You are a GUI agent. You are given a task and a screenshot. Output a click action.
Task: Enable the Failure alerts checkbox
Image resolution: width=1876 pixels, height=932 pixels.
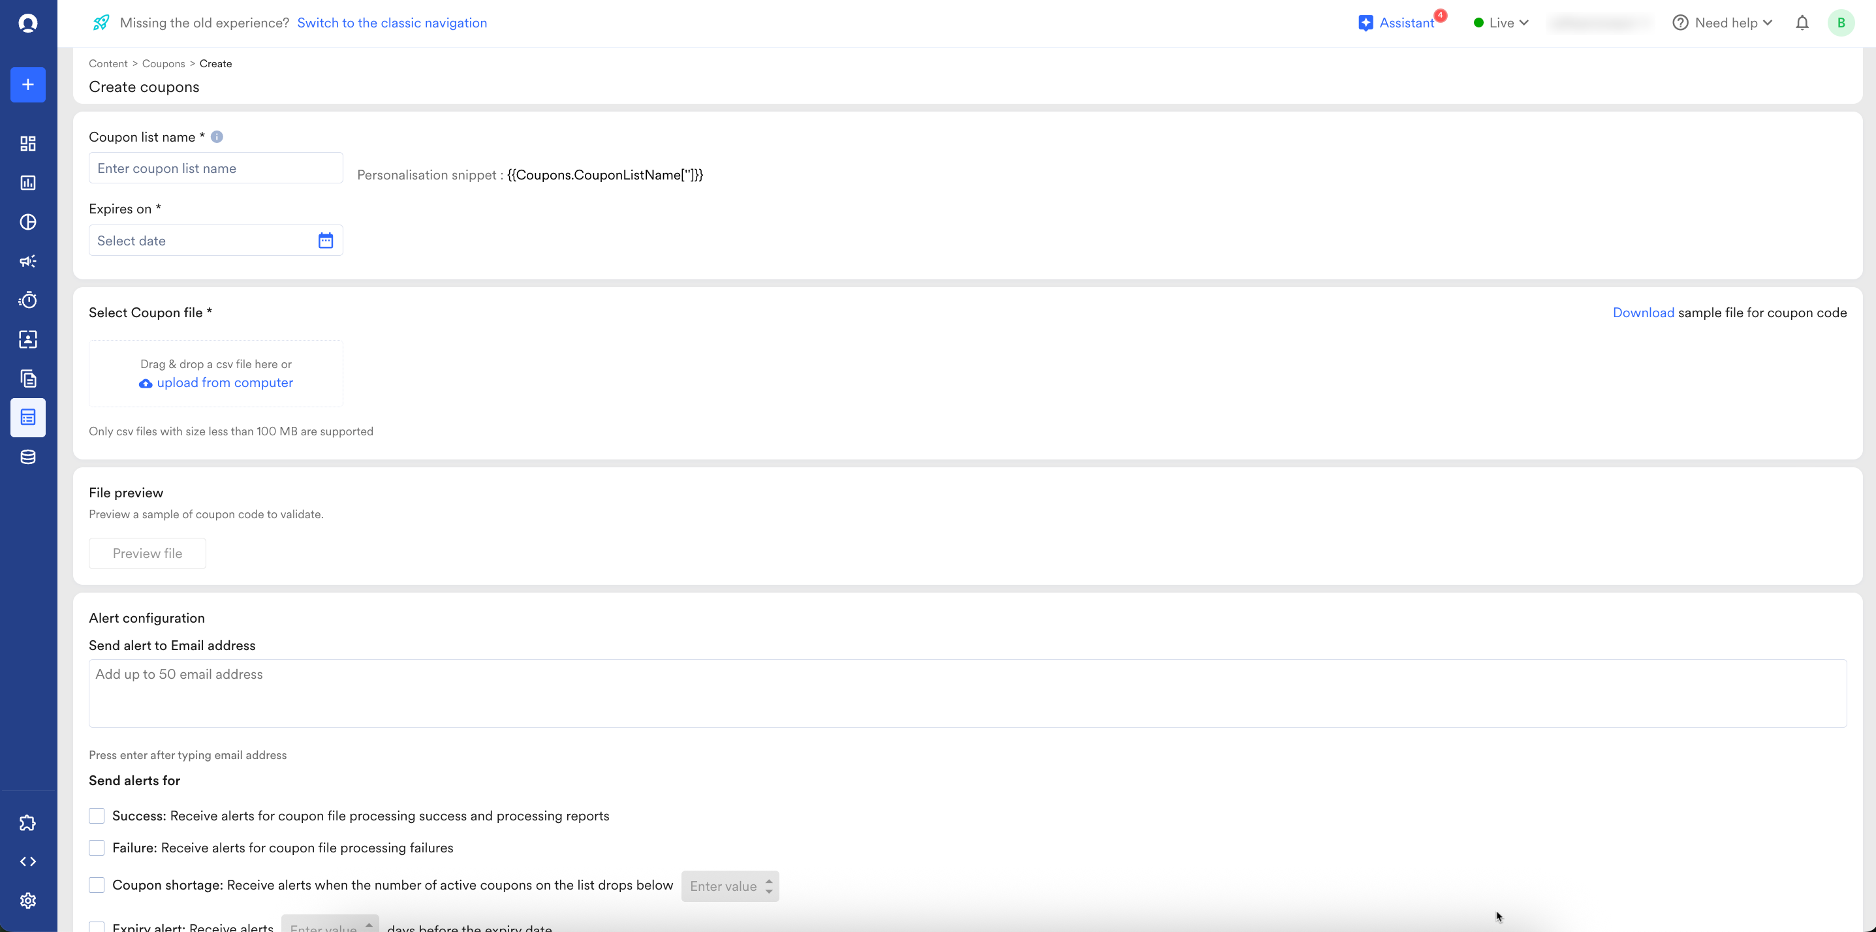(x=97, y=848)
